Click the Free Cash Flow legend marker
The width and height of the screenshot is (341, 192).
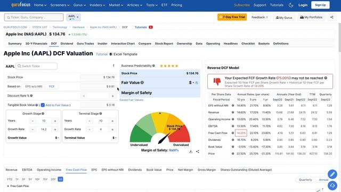pos(8,186)
